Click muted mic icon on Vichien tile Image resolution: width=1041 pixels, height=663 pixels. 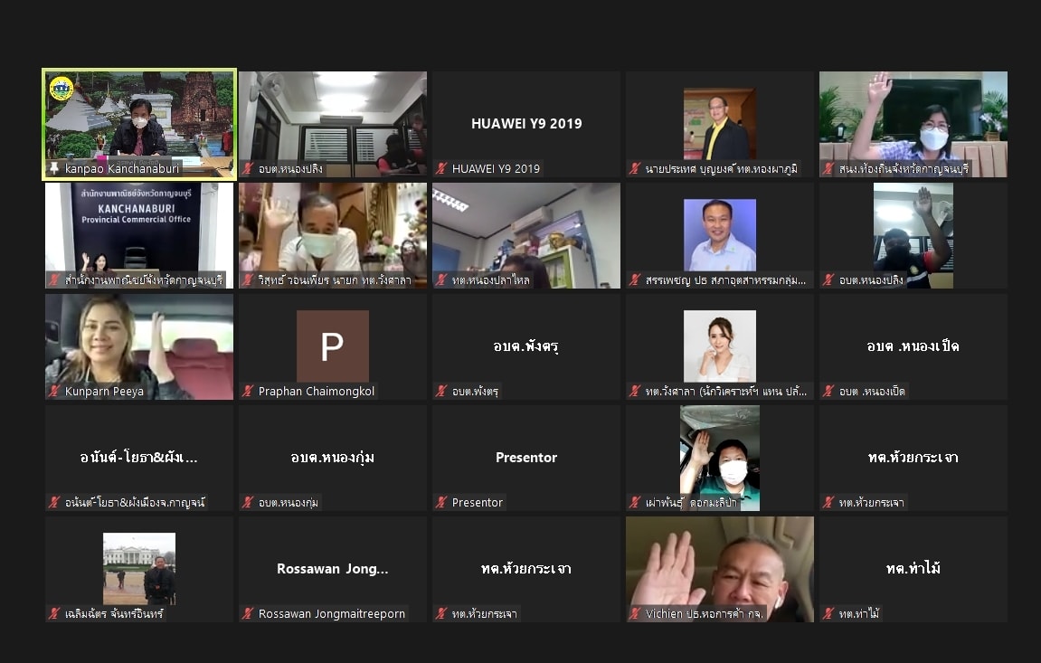[635, 614]
